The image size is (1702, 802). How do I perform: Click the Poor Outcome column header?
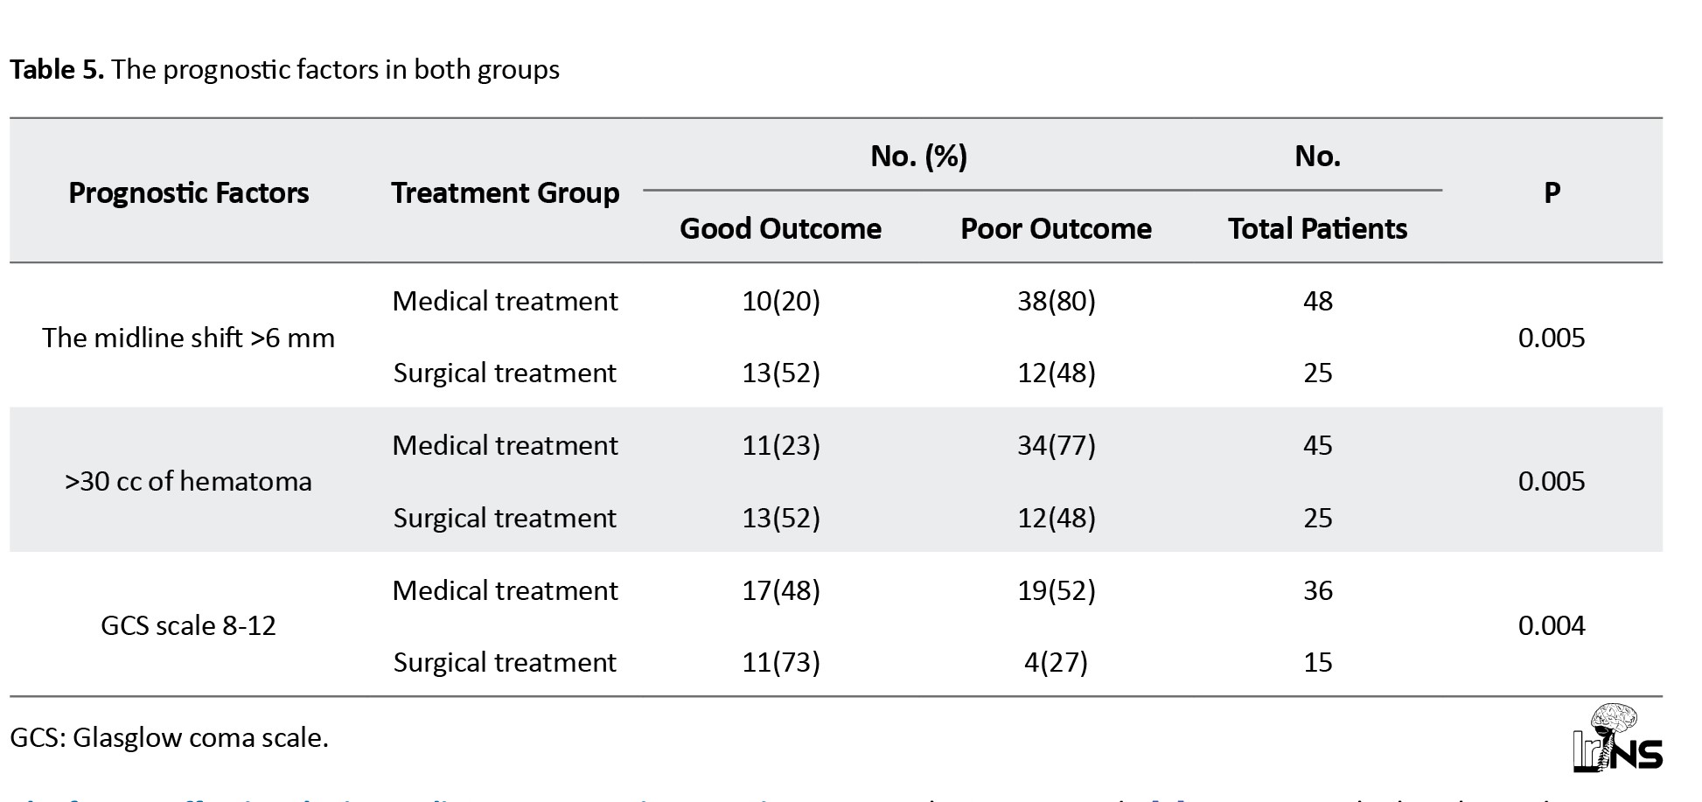[1056, 228]
